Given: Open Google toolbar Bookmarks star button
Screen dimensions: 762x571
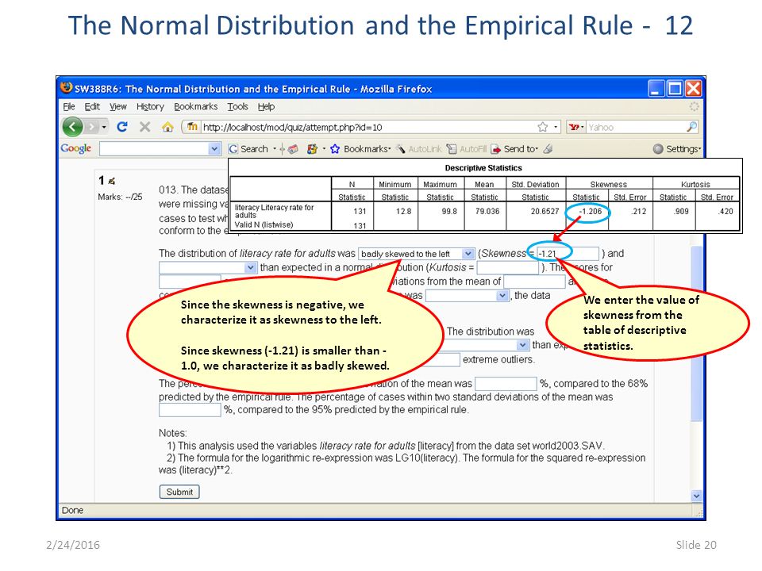Looking at the screenshot, I should [360, 149].
